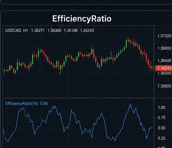Click the red current price tag 1.36245
Image resolution: width=172 pixels, height=148 pixels.
[164, 68]
